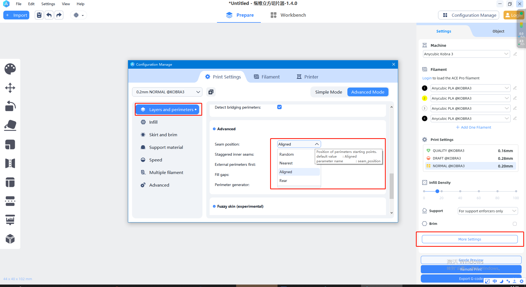Open filament 1 Anycubic PLA dropdown

(470, 88)
